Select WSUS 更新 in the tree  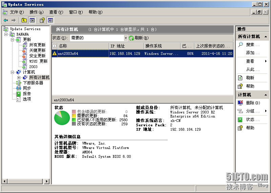[x=38, y=61]
